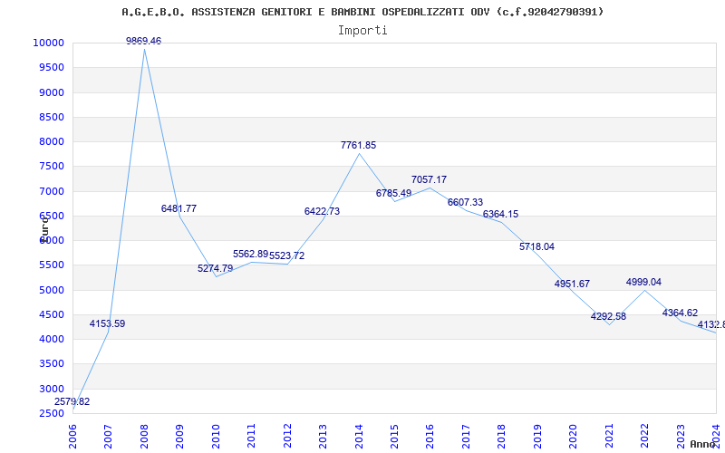
Task: Click x-axis year label 2009
Action: (179, 437)
